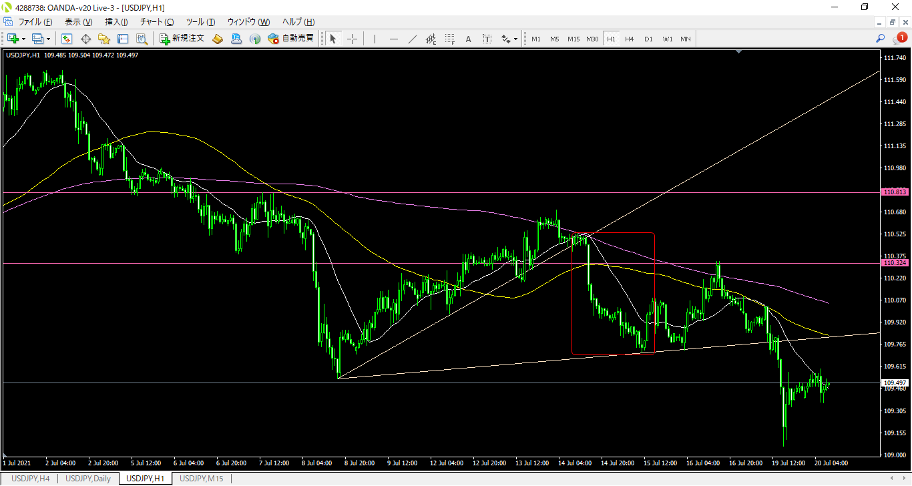
Task: Switch timeframe to M15
Action: point(574,39)
